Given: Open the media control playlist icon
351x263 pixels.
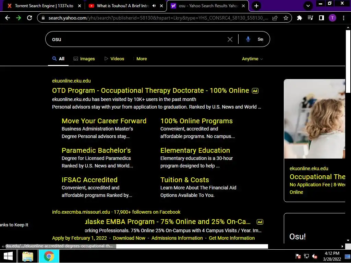Looking at the screenshot, I should tap(310, 18).
